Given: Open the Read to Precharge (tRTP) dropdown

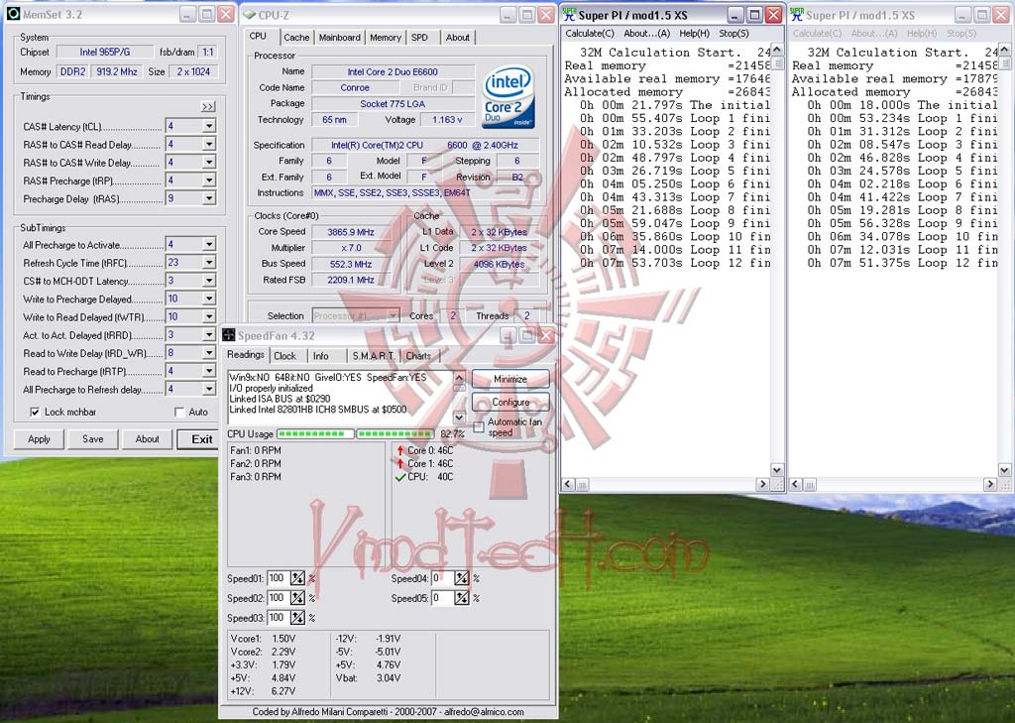Looking at the screenshot, I should (x=209, y=371).
